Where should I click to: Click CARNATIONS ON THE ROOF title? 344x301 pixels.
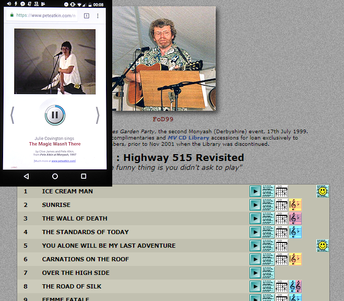[x=86, y=259]
